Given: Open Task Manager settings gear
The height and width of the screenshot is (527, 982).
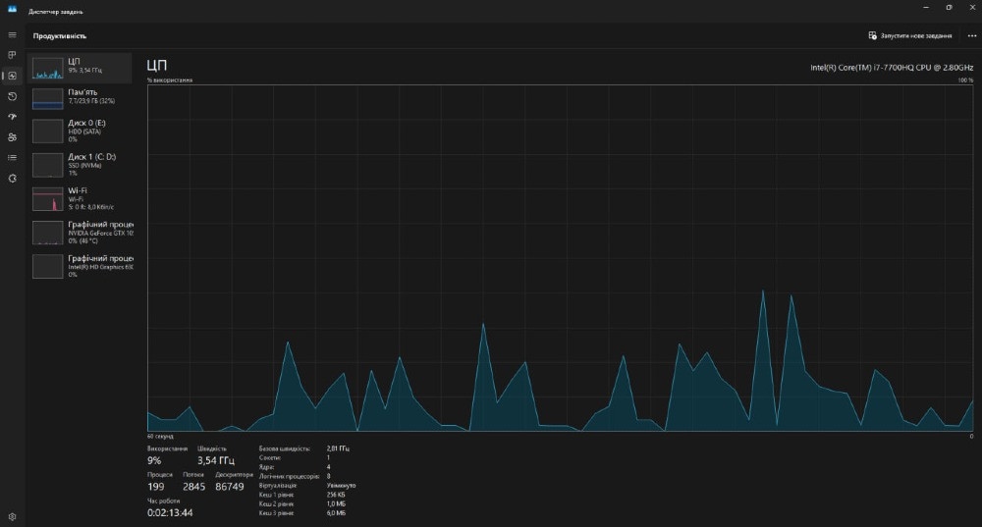Looking at the screenshot, I should click(x=13, y=515).
